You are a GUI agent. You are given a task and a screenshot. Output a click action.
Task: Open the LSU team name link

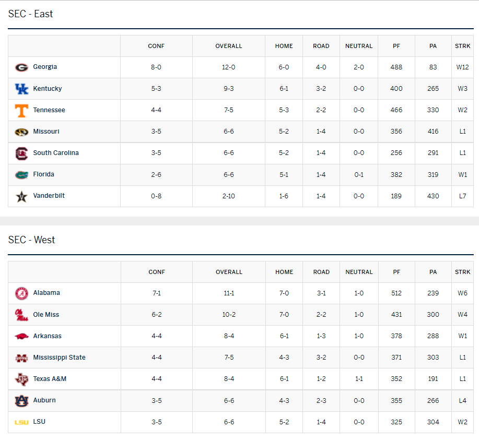[x=39, y=422]
